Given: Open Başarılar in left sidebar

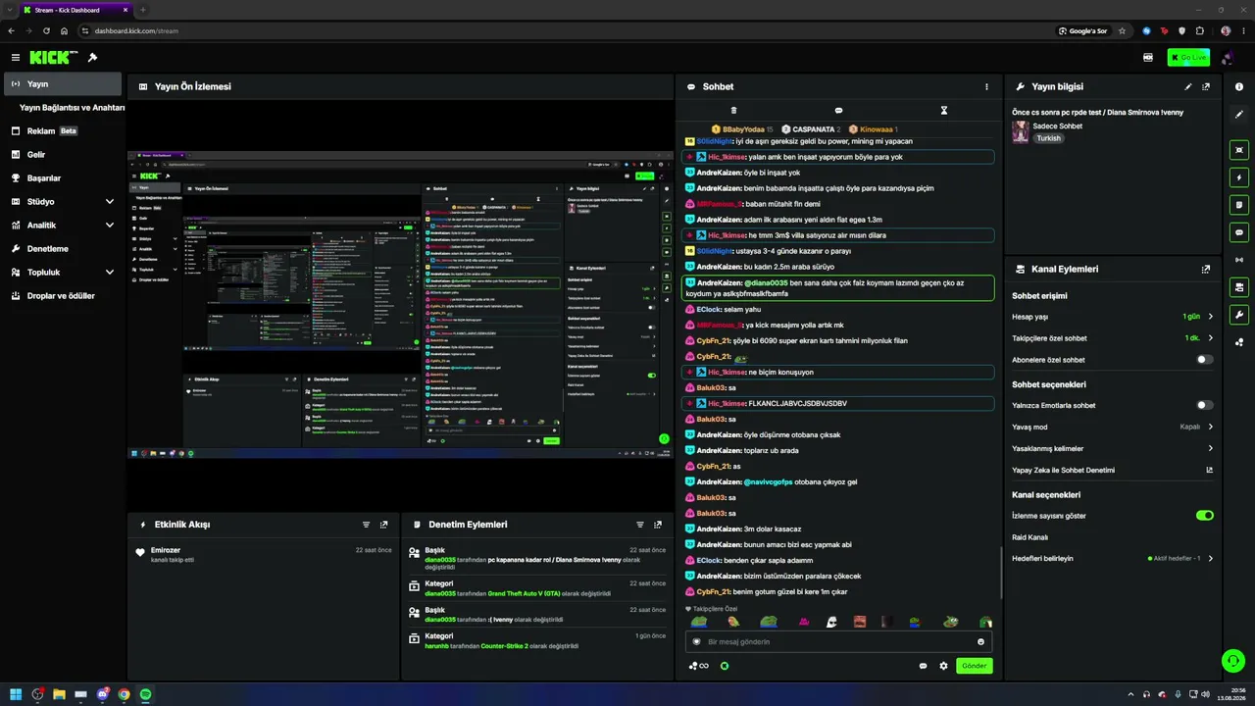Looking at the screenshot, I should [x=64, y=177].
